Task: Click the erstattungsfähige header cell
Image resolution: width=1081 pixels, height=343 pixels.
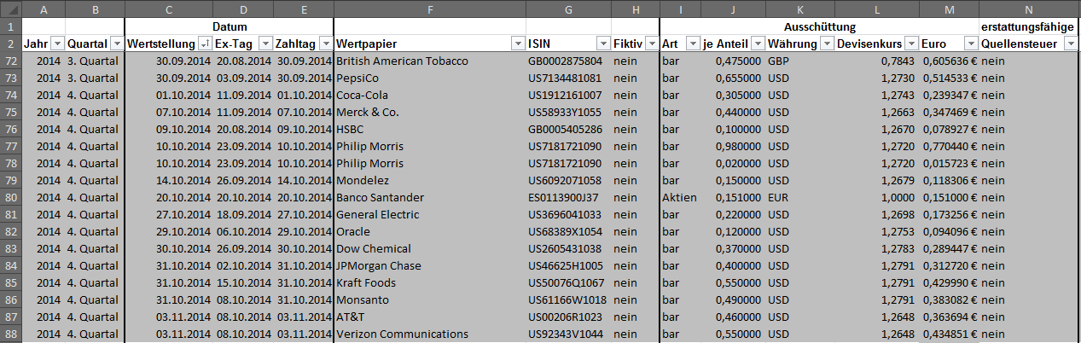Action: (1030, 26)
